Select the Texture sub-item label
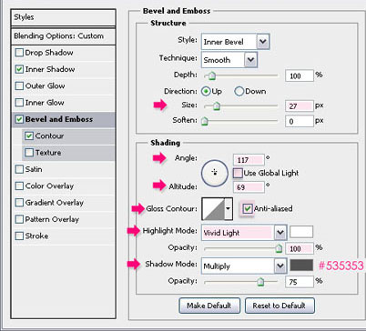The height and width of the screenshot is (331, 366). pyautogui.click(x=48, y=153)
